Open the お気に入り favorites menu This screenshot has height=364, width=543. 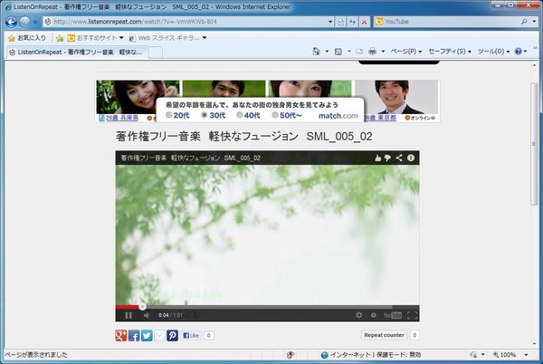pos(26,38)
